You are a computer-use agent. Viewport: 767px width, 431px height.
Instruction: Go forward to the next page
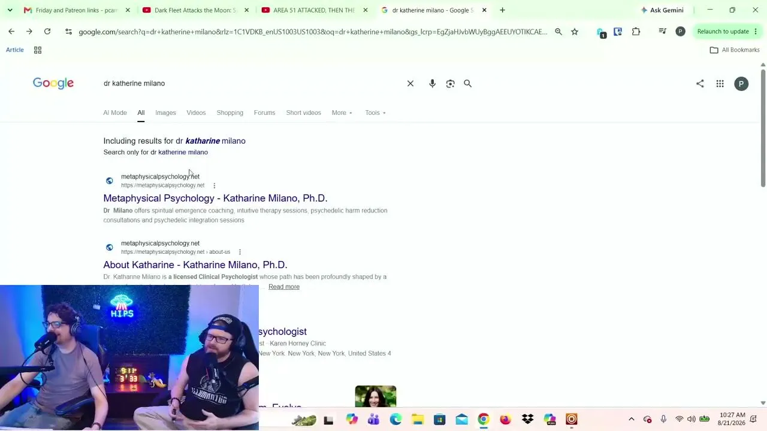point(29,32)
